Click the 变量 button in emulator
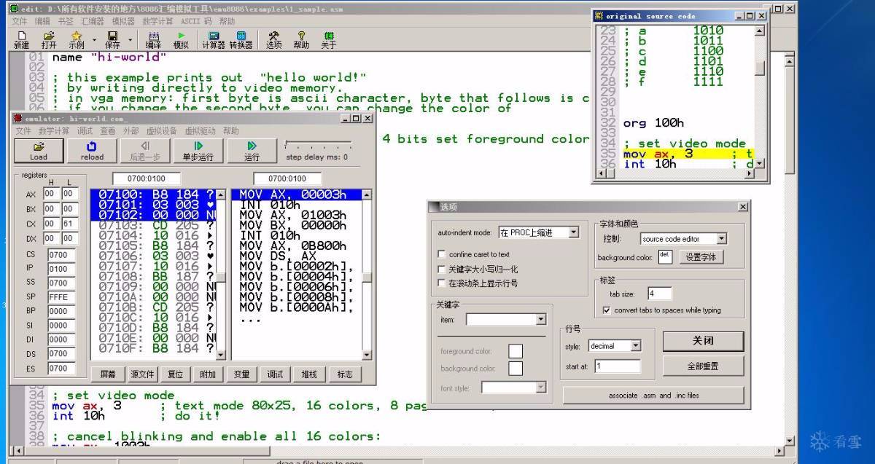This screenshot has width=875, height=464. (241, 374)
